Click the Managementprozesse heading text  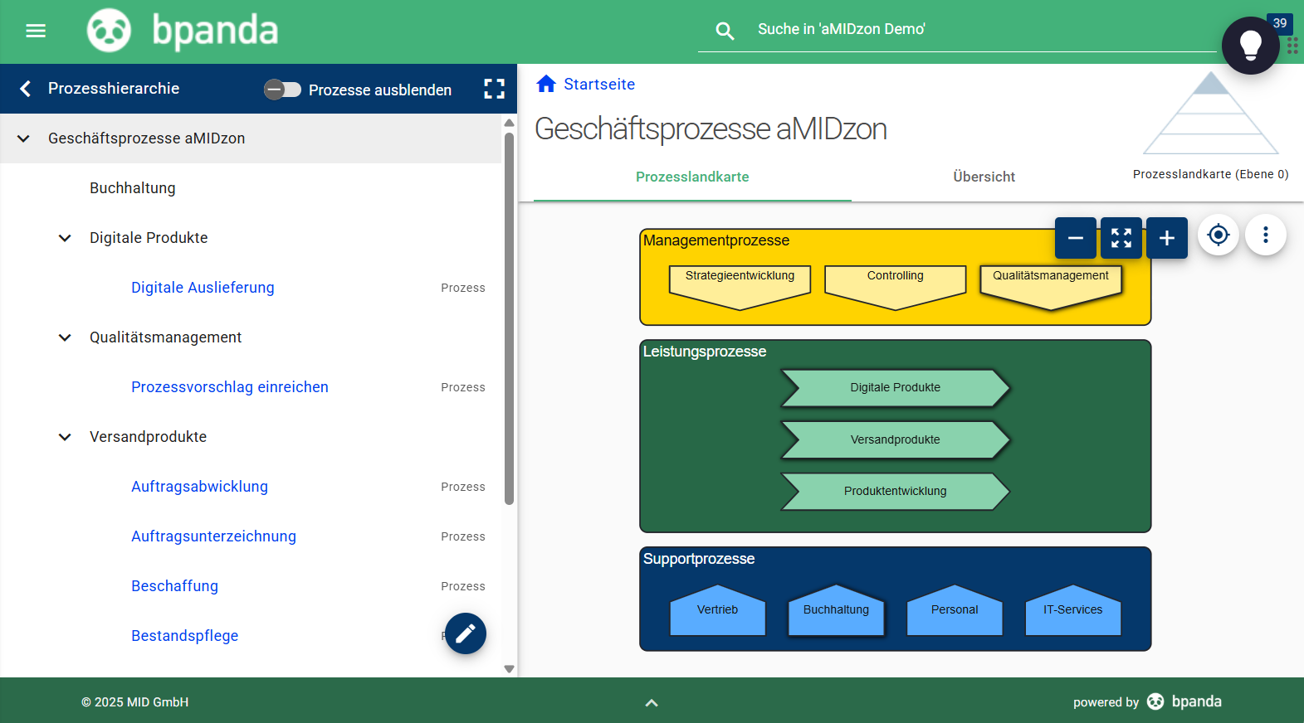click(716, 240)
